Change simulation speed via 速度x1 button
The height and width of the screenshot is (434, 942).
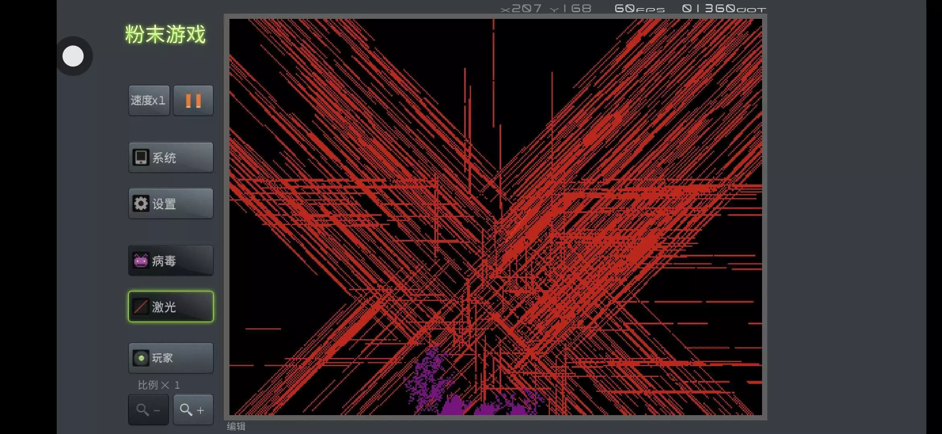click(149, 100)
